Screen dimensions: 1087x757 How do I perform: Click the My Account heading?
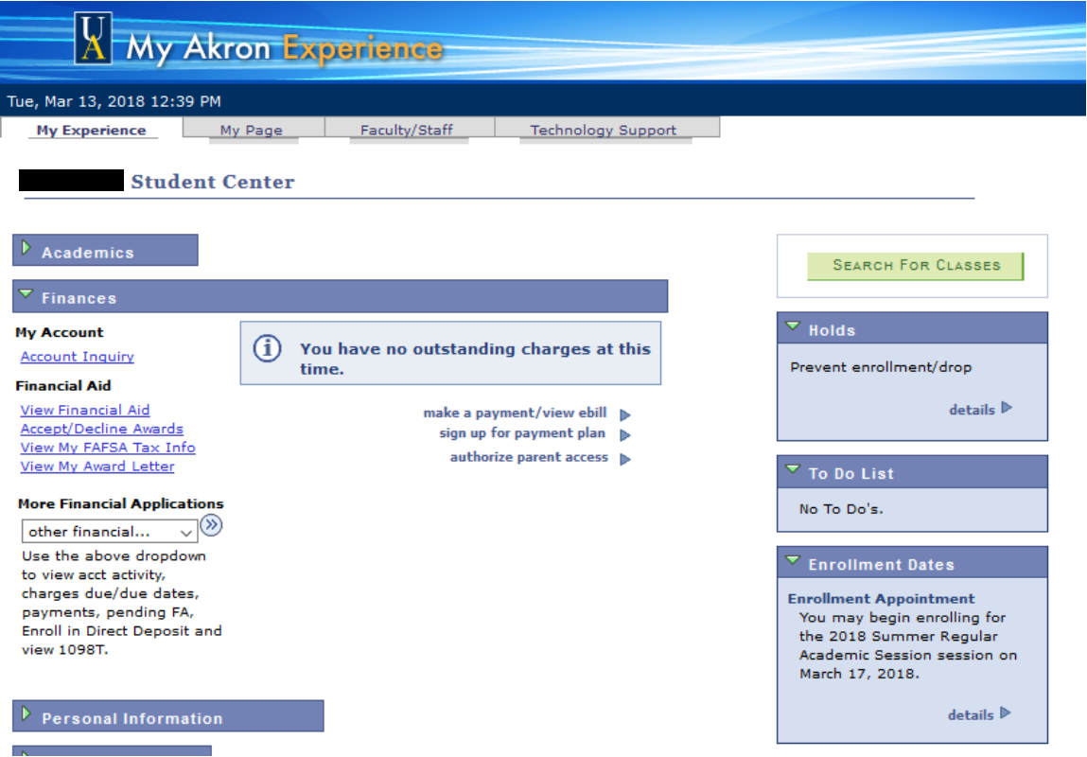tap(59, 332)
